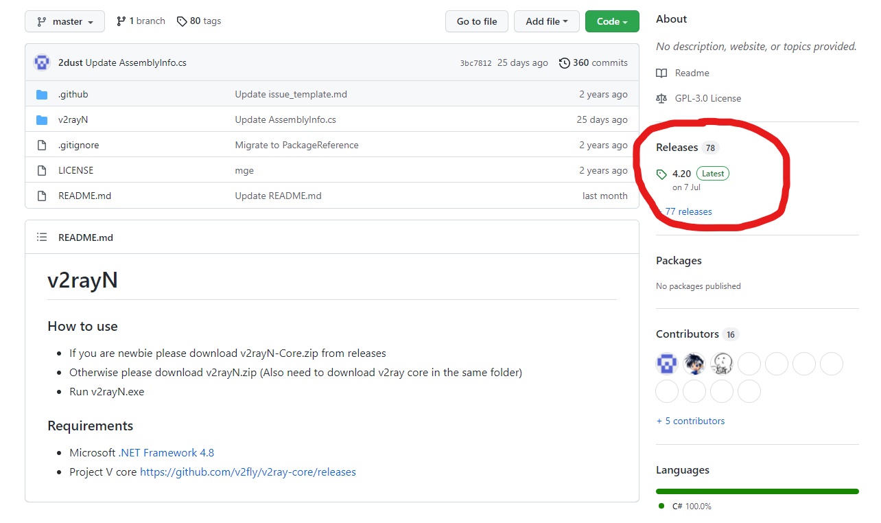Screen dimensions: 881x523
Task: Click the release tag icon beside 4.20
Action: coord(661,174)
